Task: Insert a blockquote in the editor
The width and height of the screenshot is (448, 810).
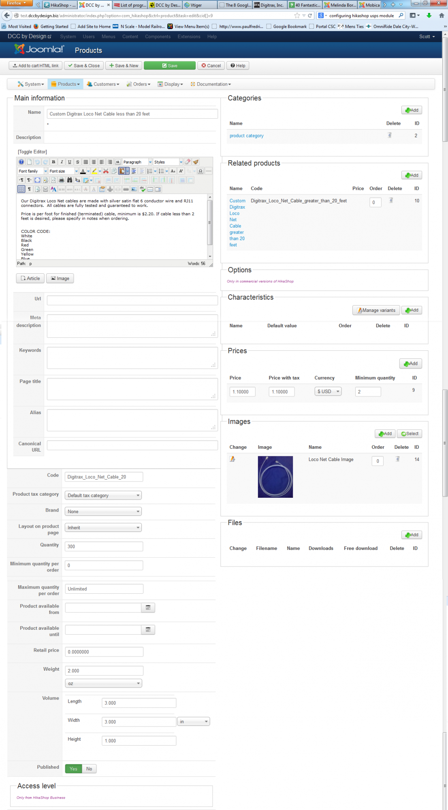Action: pyautogui.click(x=118, y=162)
